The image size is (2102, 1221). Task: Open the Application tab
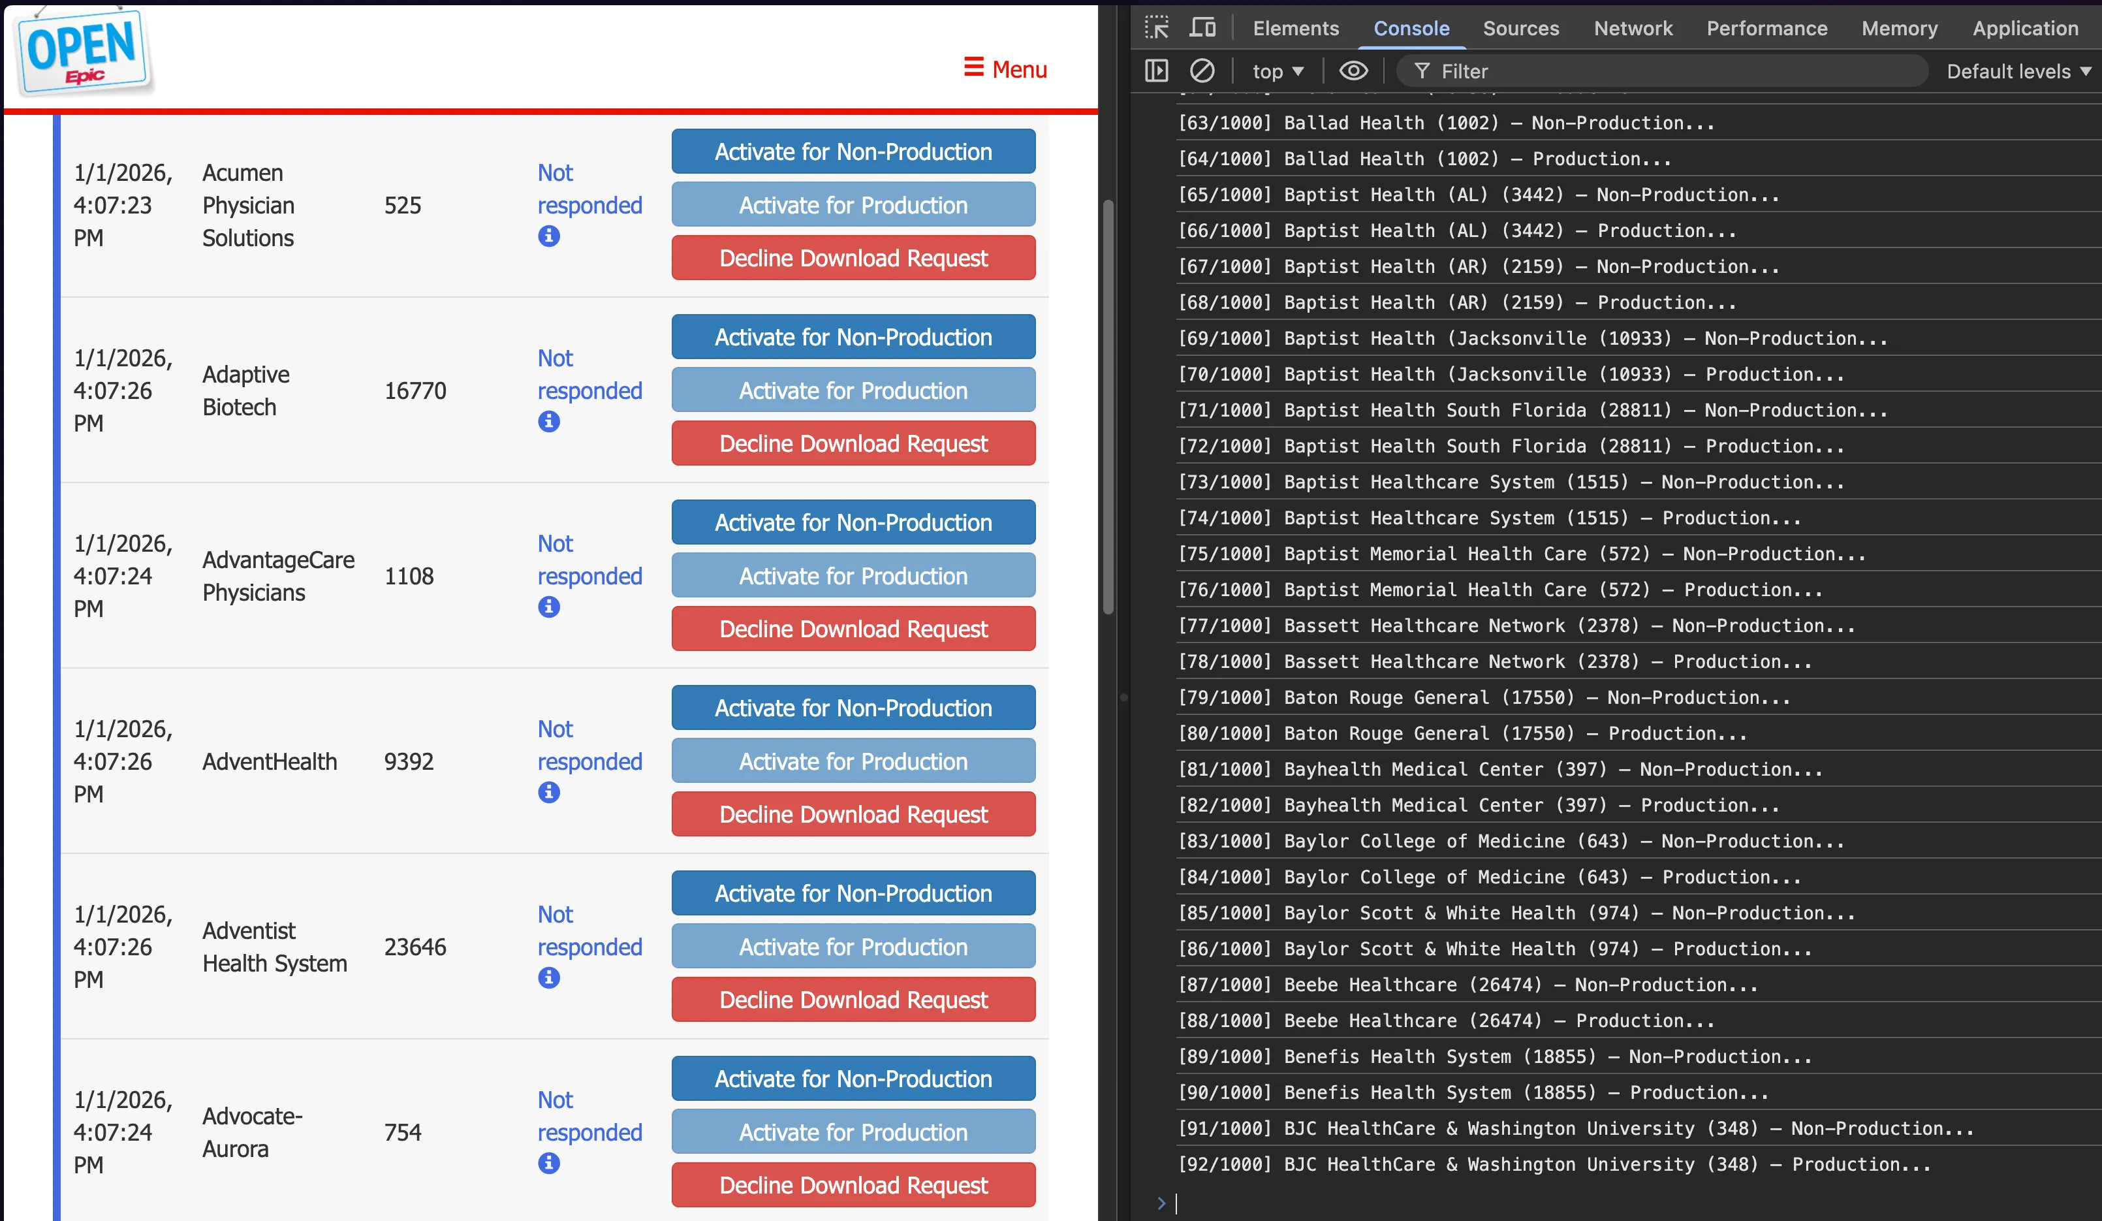2025,28
